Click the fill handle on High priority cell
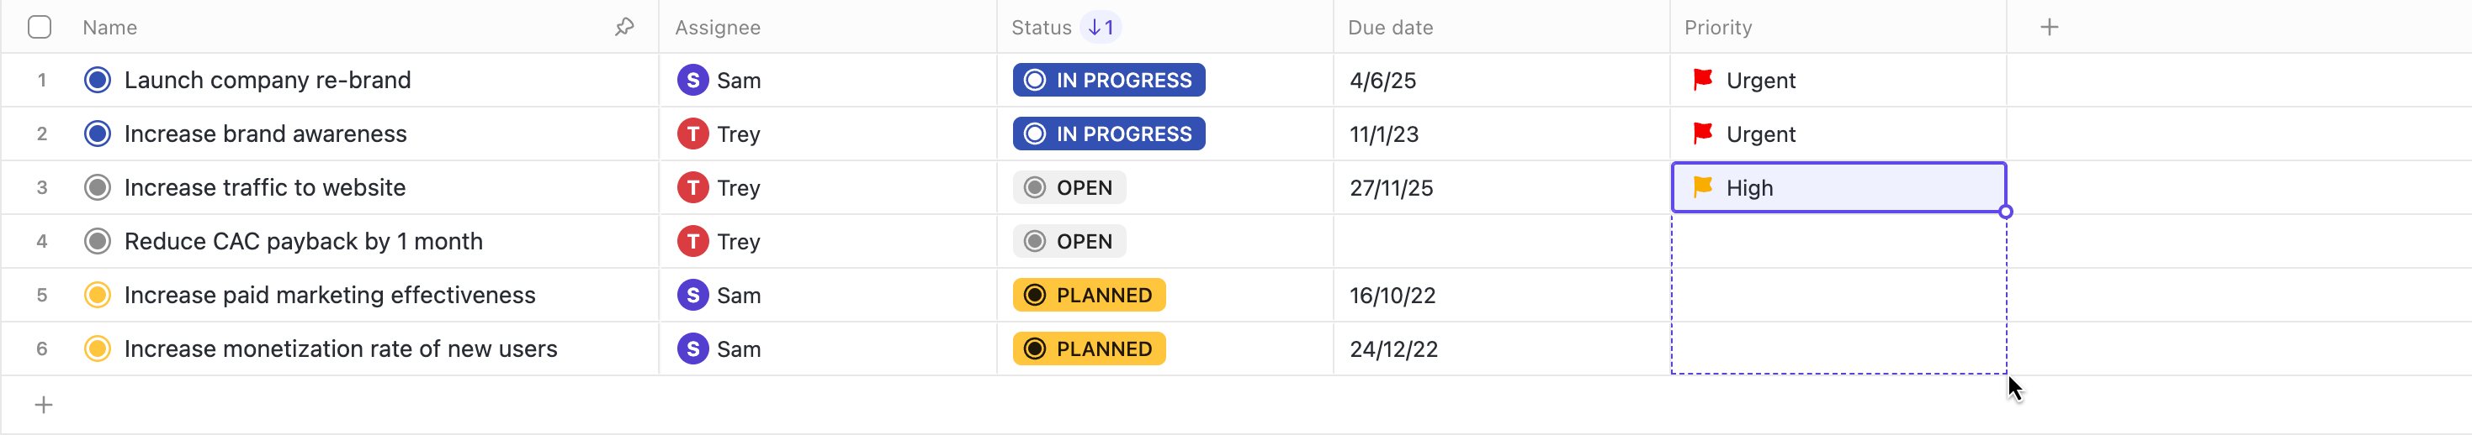 coord(2006,212)
